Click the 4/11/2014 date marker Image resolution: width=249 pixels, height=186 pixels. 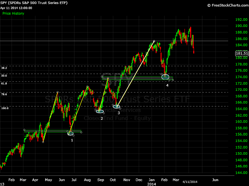click(190, 182)
